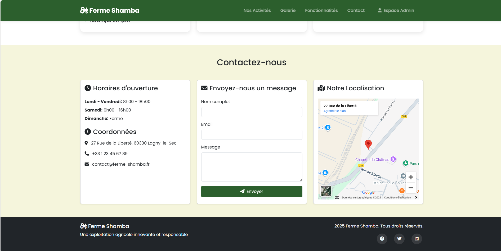
Task: Open the Galerie menu item
Action: (288, 10)
